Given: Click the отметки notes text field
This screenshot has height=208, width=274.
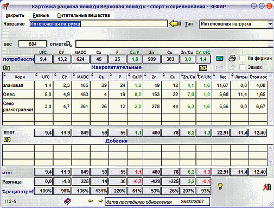Looking at the screenshot, I should [x=175, y=44].
